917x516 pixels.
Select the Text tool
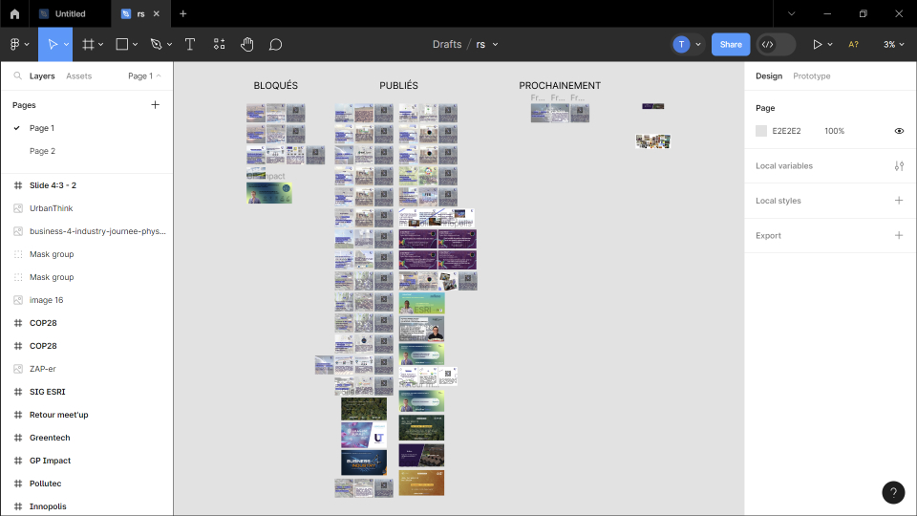tap(190, 44)
